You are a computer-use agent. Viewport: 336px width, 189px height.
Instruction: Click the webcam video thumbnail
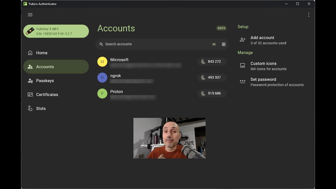169,138
